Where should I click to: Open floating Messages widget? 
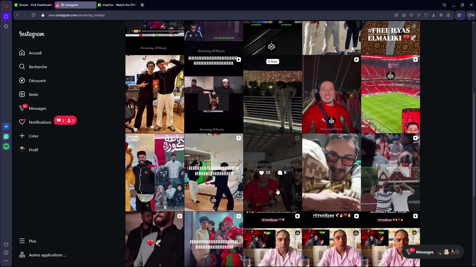[x=434, y=252]
